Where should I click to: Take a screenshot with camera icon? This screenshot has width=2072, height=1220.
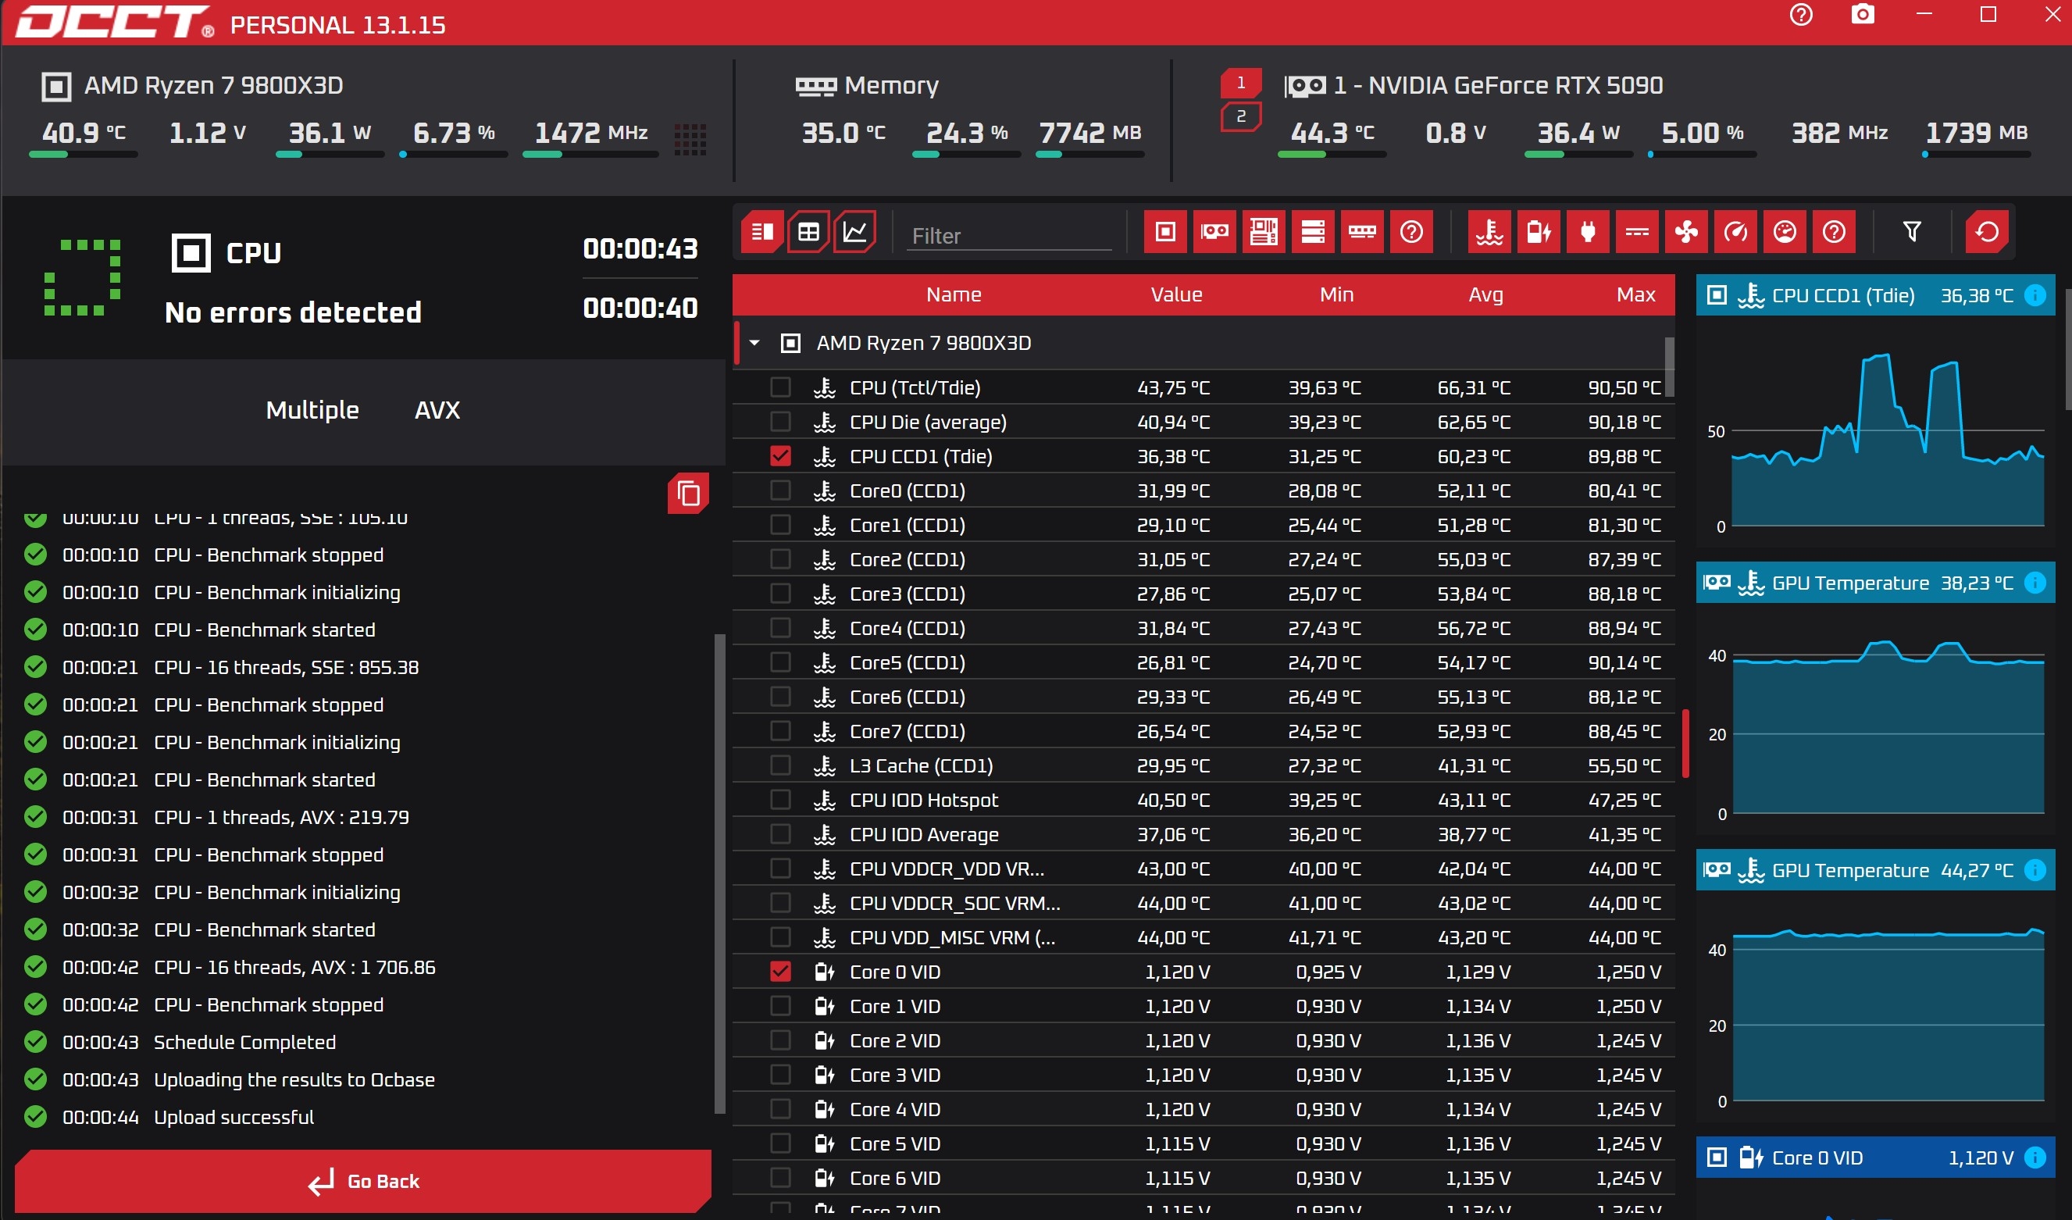[x=1863, y=15]
